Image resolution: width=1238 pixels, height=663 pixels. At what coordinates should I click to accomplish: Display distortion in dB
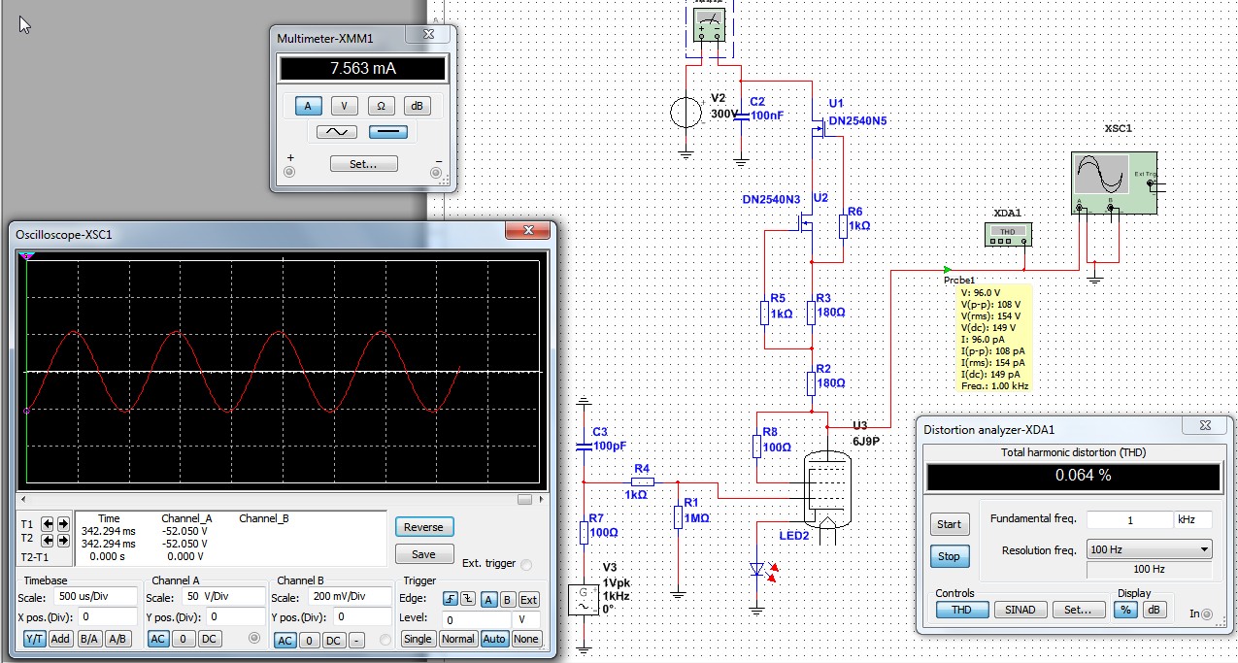[1154, 610]
